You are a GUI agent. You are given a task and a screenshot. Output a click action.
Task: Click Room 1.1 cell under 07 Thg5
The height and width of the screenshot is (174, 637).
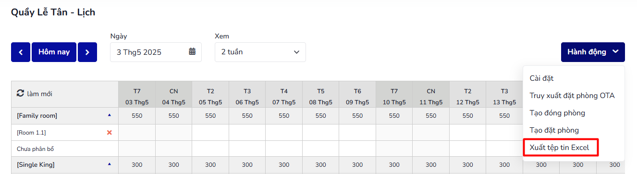[284, 132]
